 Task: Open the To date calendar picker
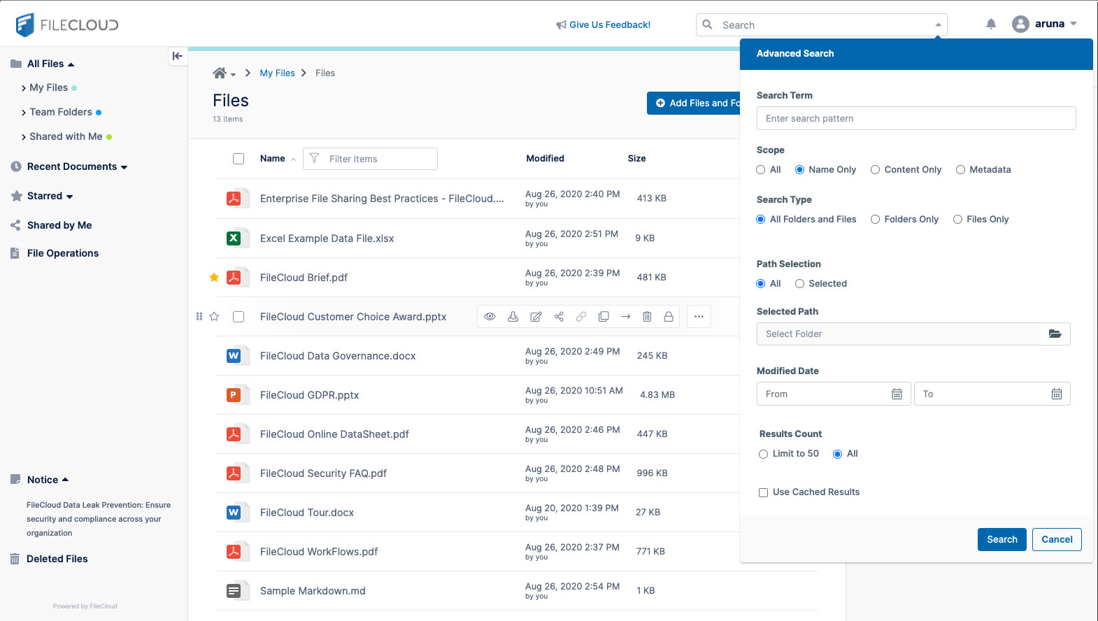[1057, 394]
